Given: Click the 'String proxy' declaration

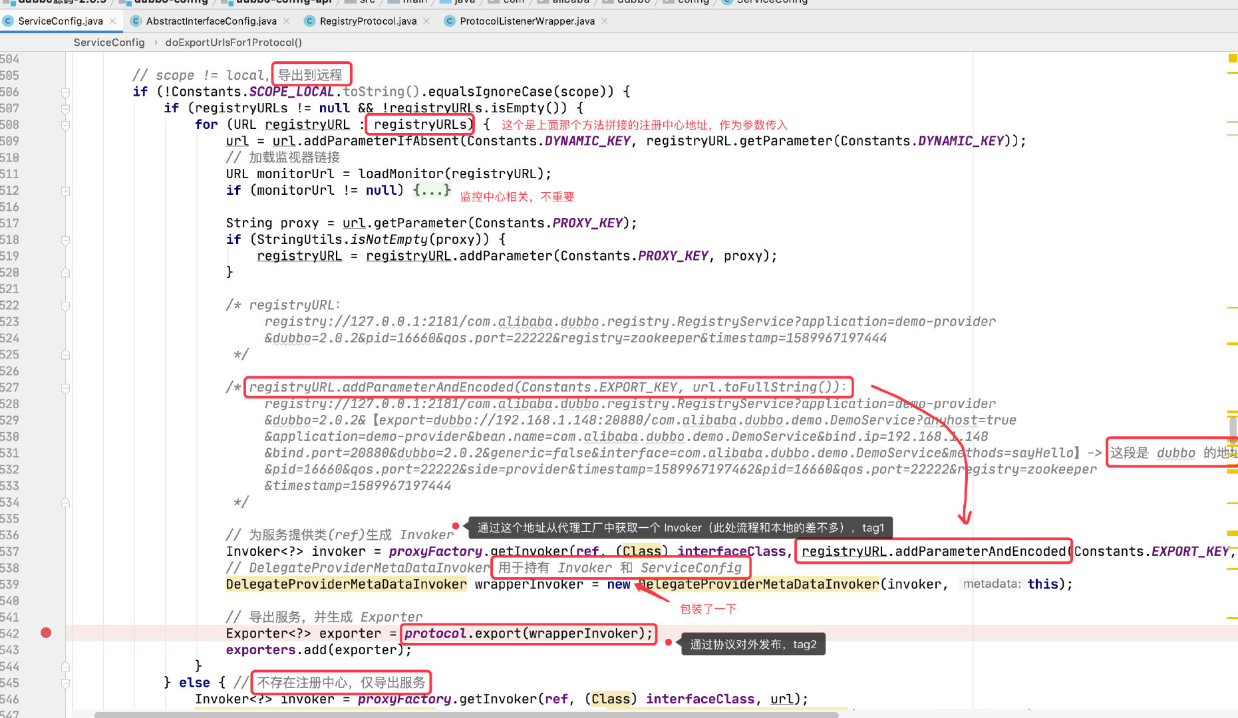Looking at the screenshot, I should coord(272,223).
